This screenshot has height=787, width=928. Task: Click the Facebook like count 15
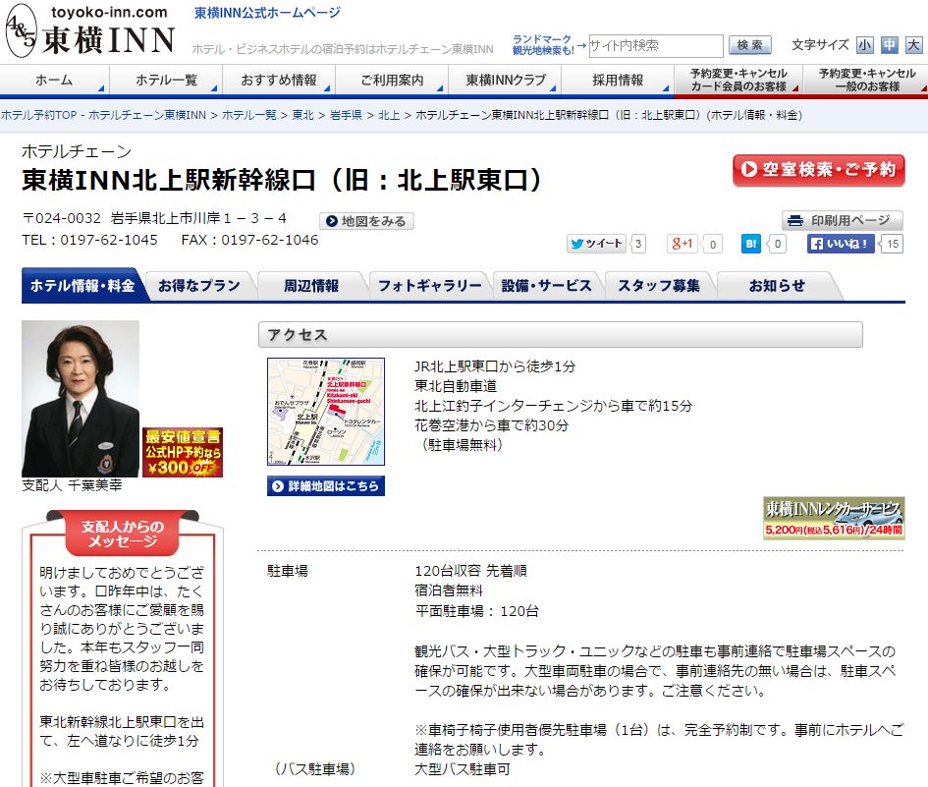[893, 244]
